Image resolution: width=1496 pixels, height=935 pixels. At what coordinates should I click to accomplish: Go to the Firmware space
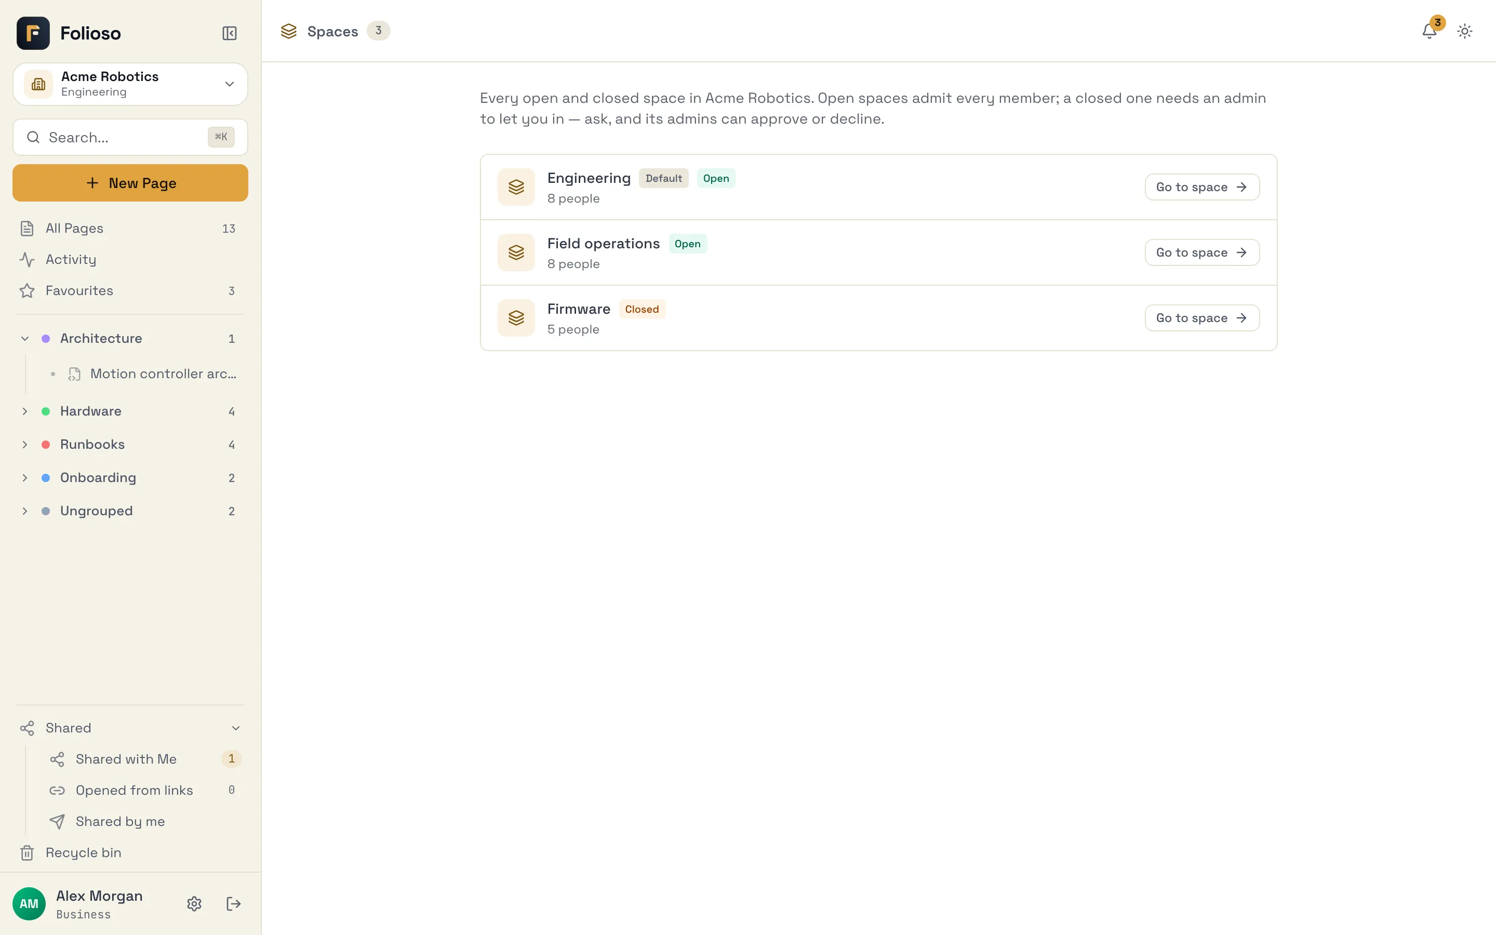point(1202,318)
